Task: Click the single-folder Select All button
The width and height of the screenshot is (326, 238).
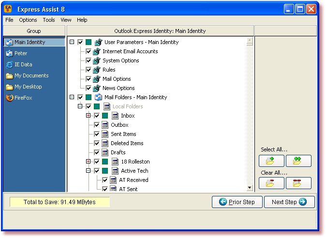Action: coord(271,161)
